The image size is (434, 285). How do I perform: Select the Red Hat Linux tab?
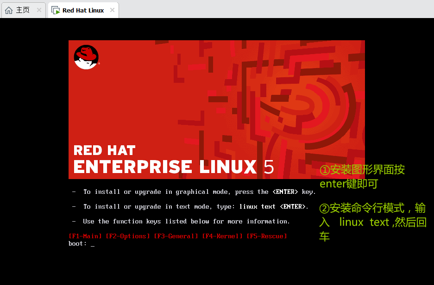pyautogui.click(x=83, y=10)
